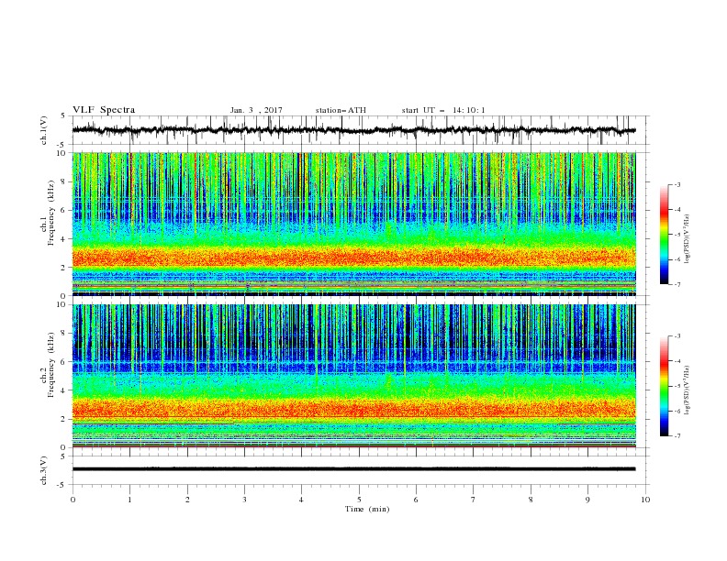Click the 'start UT = 14:10:1' text
The image size is (727, 561).
pos(443,110)
